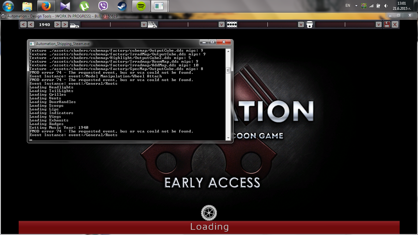The image size is (418, 235).
Task: Switch to Spotify in the taskbar
Action: click(141, 6)
